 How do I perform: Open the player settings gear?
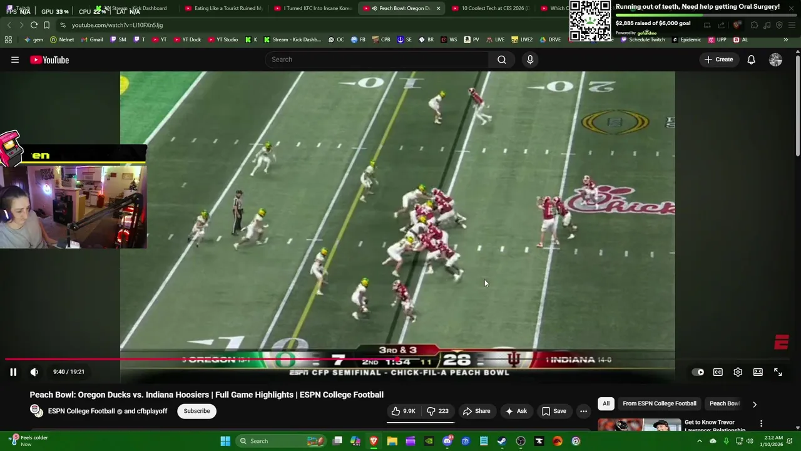point(738,372)
